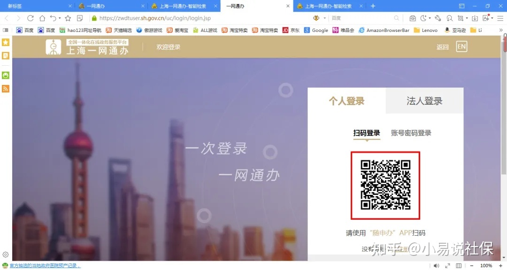
Task: Open the AmazonBrowserBar bookmark
Action: (384, 30)
